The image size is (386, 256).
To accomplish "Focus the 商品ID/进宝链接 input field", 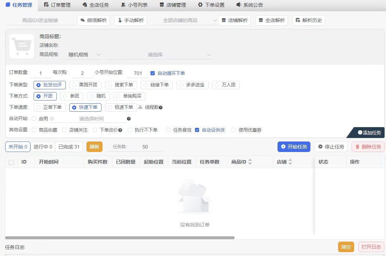I will [40, 20].
